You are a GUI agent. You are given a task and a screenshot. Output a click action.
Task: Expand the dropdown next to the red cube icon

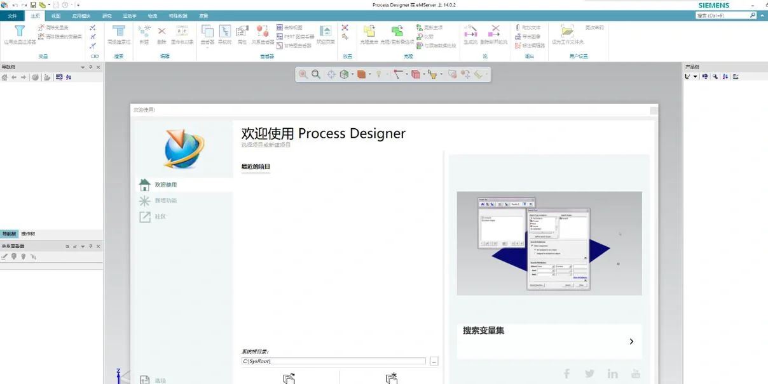tap(424, 74)
